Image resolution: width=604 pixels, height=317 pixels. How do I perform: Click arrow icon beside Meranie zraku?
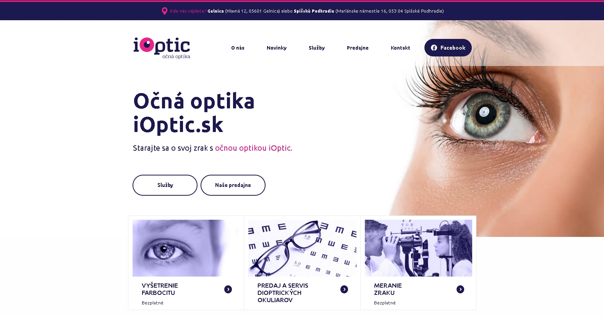(x=460, y=290)
